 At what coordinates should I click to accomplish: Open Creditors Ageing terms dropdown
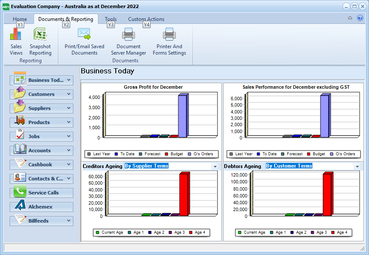pyautogui.click(x=215, y=166)
